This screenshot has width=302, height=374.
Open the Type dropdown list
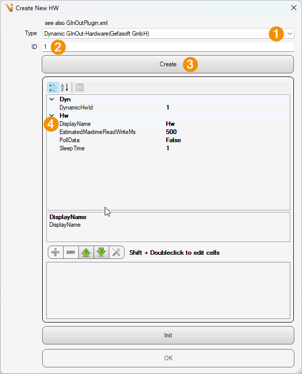[x=290, y=34]
